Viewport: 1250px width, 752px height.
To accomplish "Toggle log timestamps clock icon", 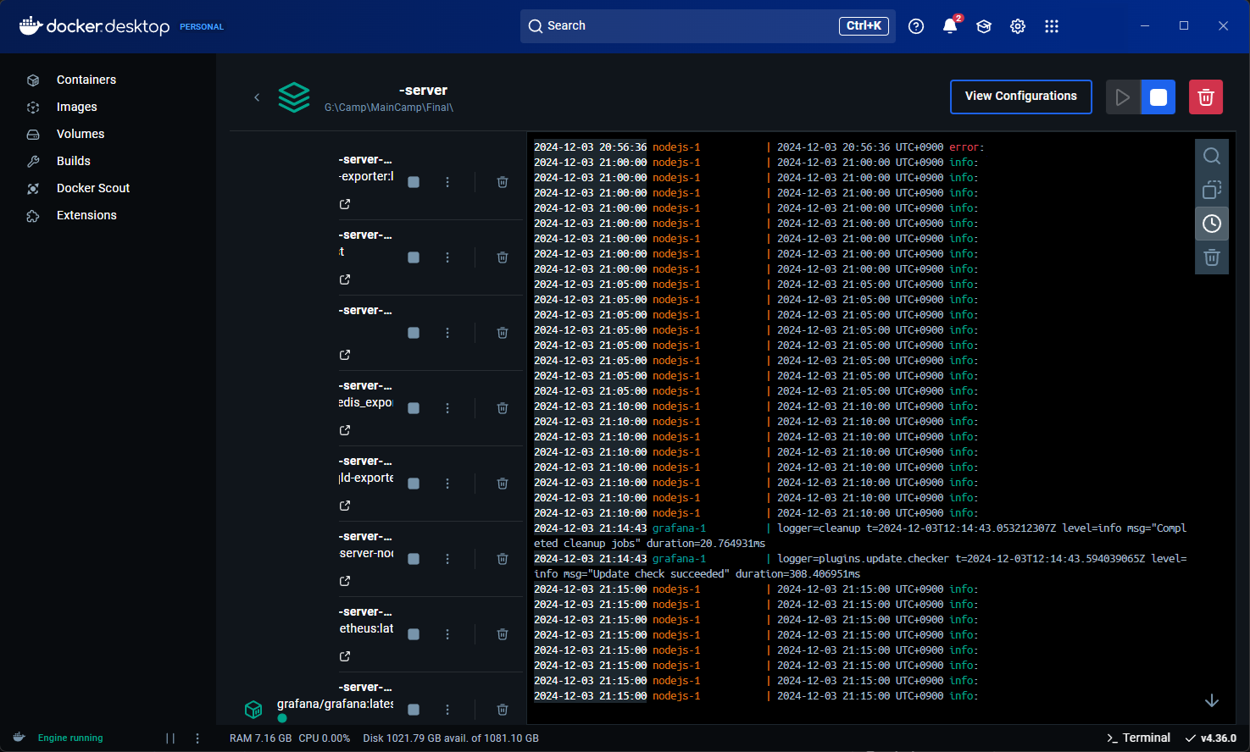I will pos(1212,224).
